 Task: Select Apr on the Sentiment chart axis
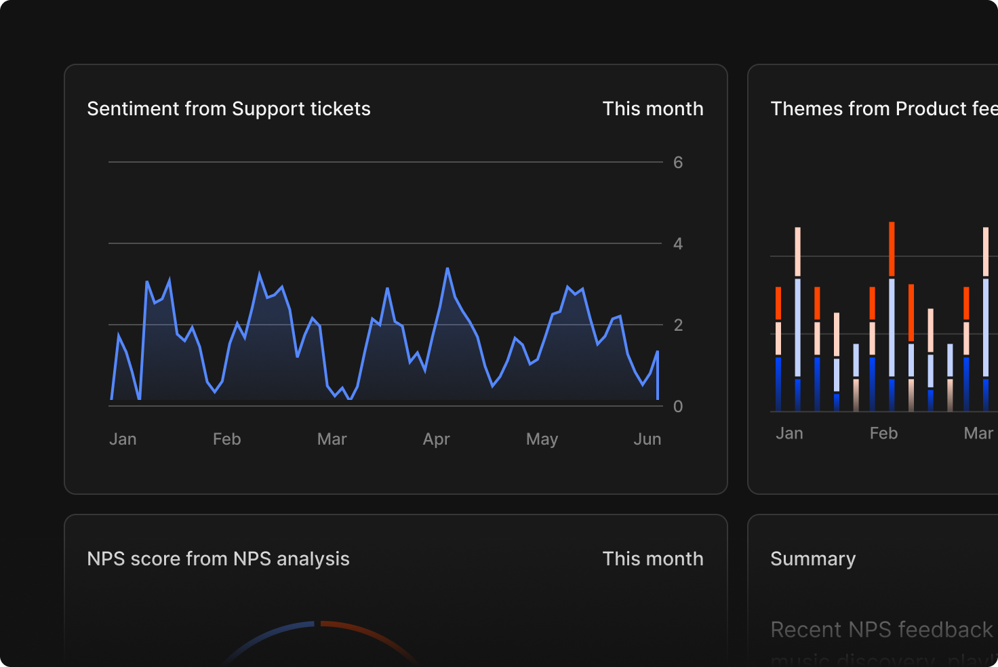coord(436,439)
